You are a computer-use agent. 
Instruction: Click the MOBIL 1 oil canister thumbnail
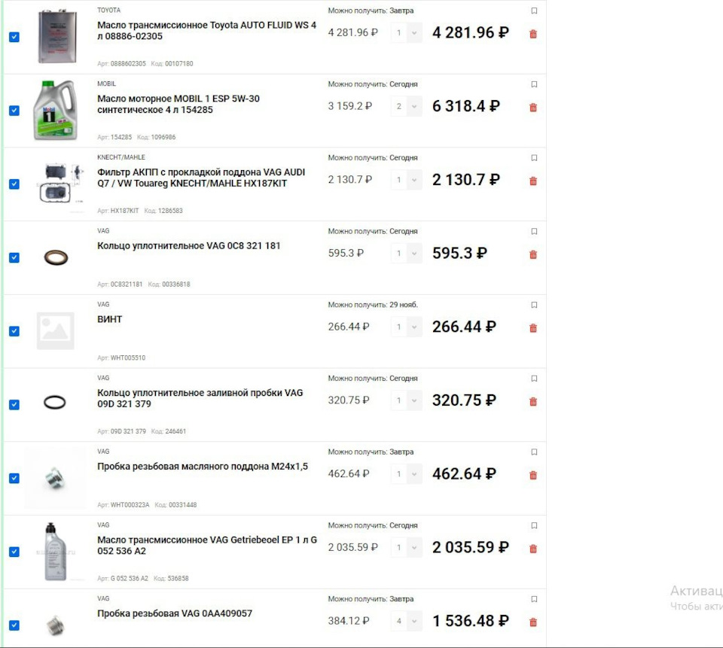pos(55,110)
